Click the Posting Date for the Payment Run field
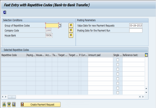Image resolution: width=156 pixels, height=108 pixels. point(136,30)
